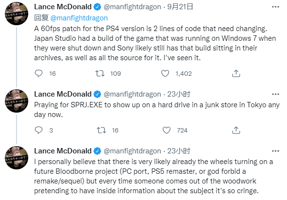The image size is (287, 200).
Task: Retweet the 60fps patch tweet
Action: [x=100, y=73]
